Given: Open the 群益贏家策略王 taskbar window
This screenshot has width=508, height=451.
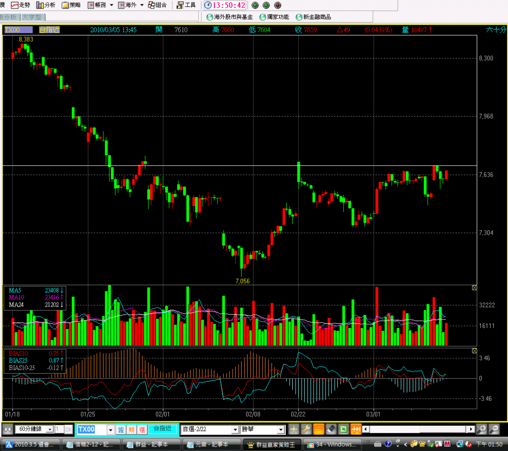Looking at the screenshot, I should click(x=272, y=445).
